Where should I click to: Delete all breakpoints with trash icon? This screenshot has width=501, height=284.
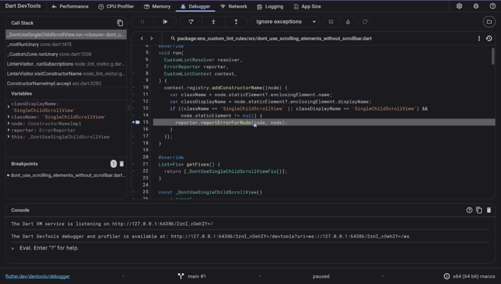click(122, 164)
